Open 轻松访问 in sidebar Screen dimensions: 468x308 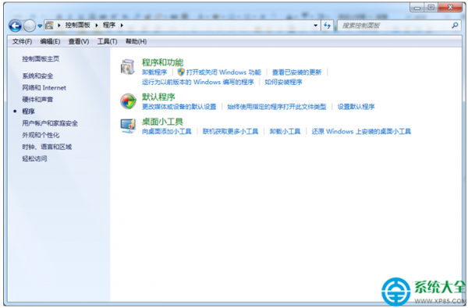pos(34,158)
